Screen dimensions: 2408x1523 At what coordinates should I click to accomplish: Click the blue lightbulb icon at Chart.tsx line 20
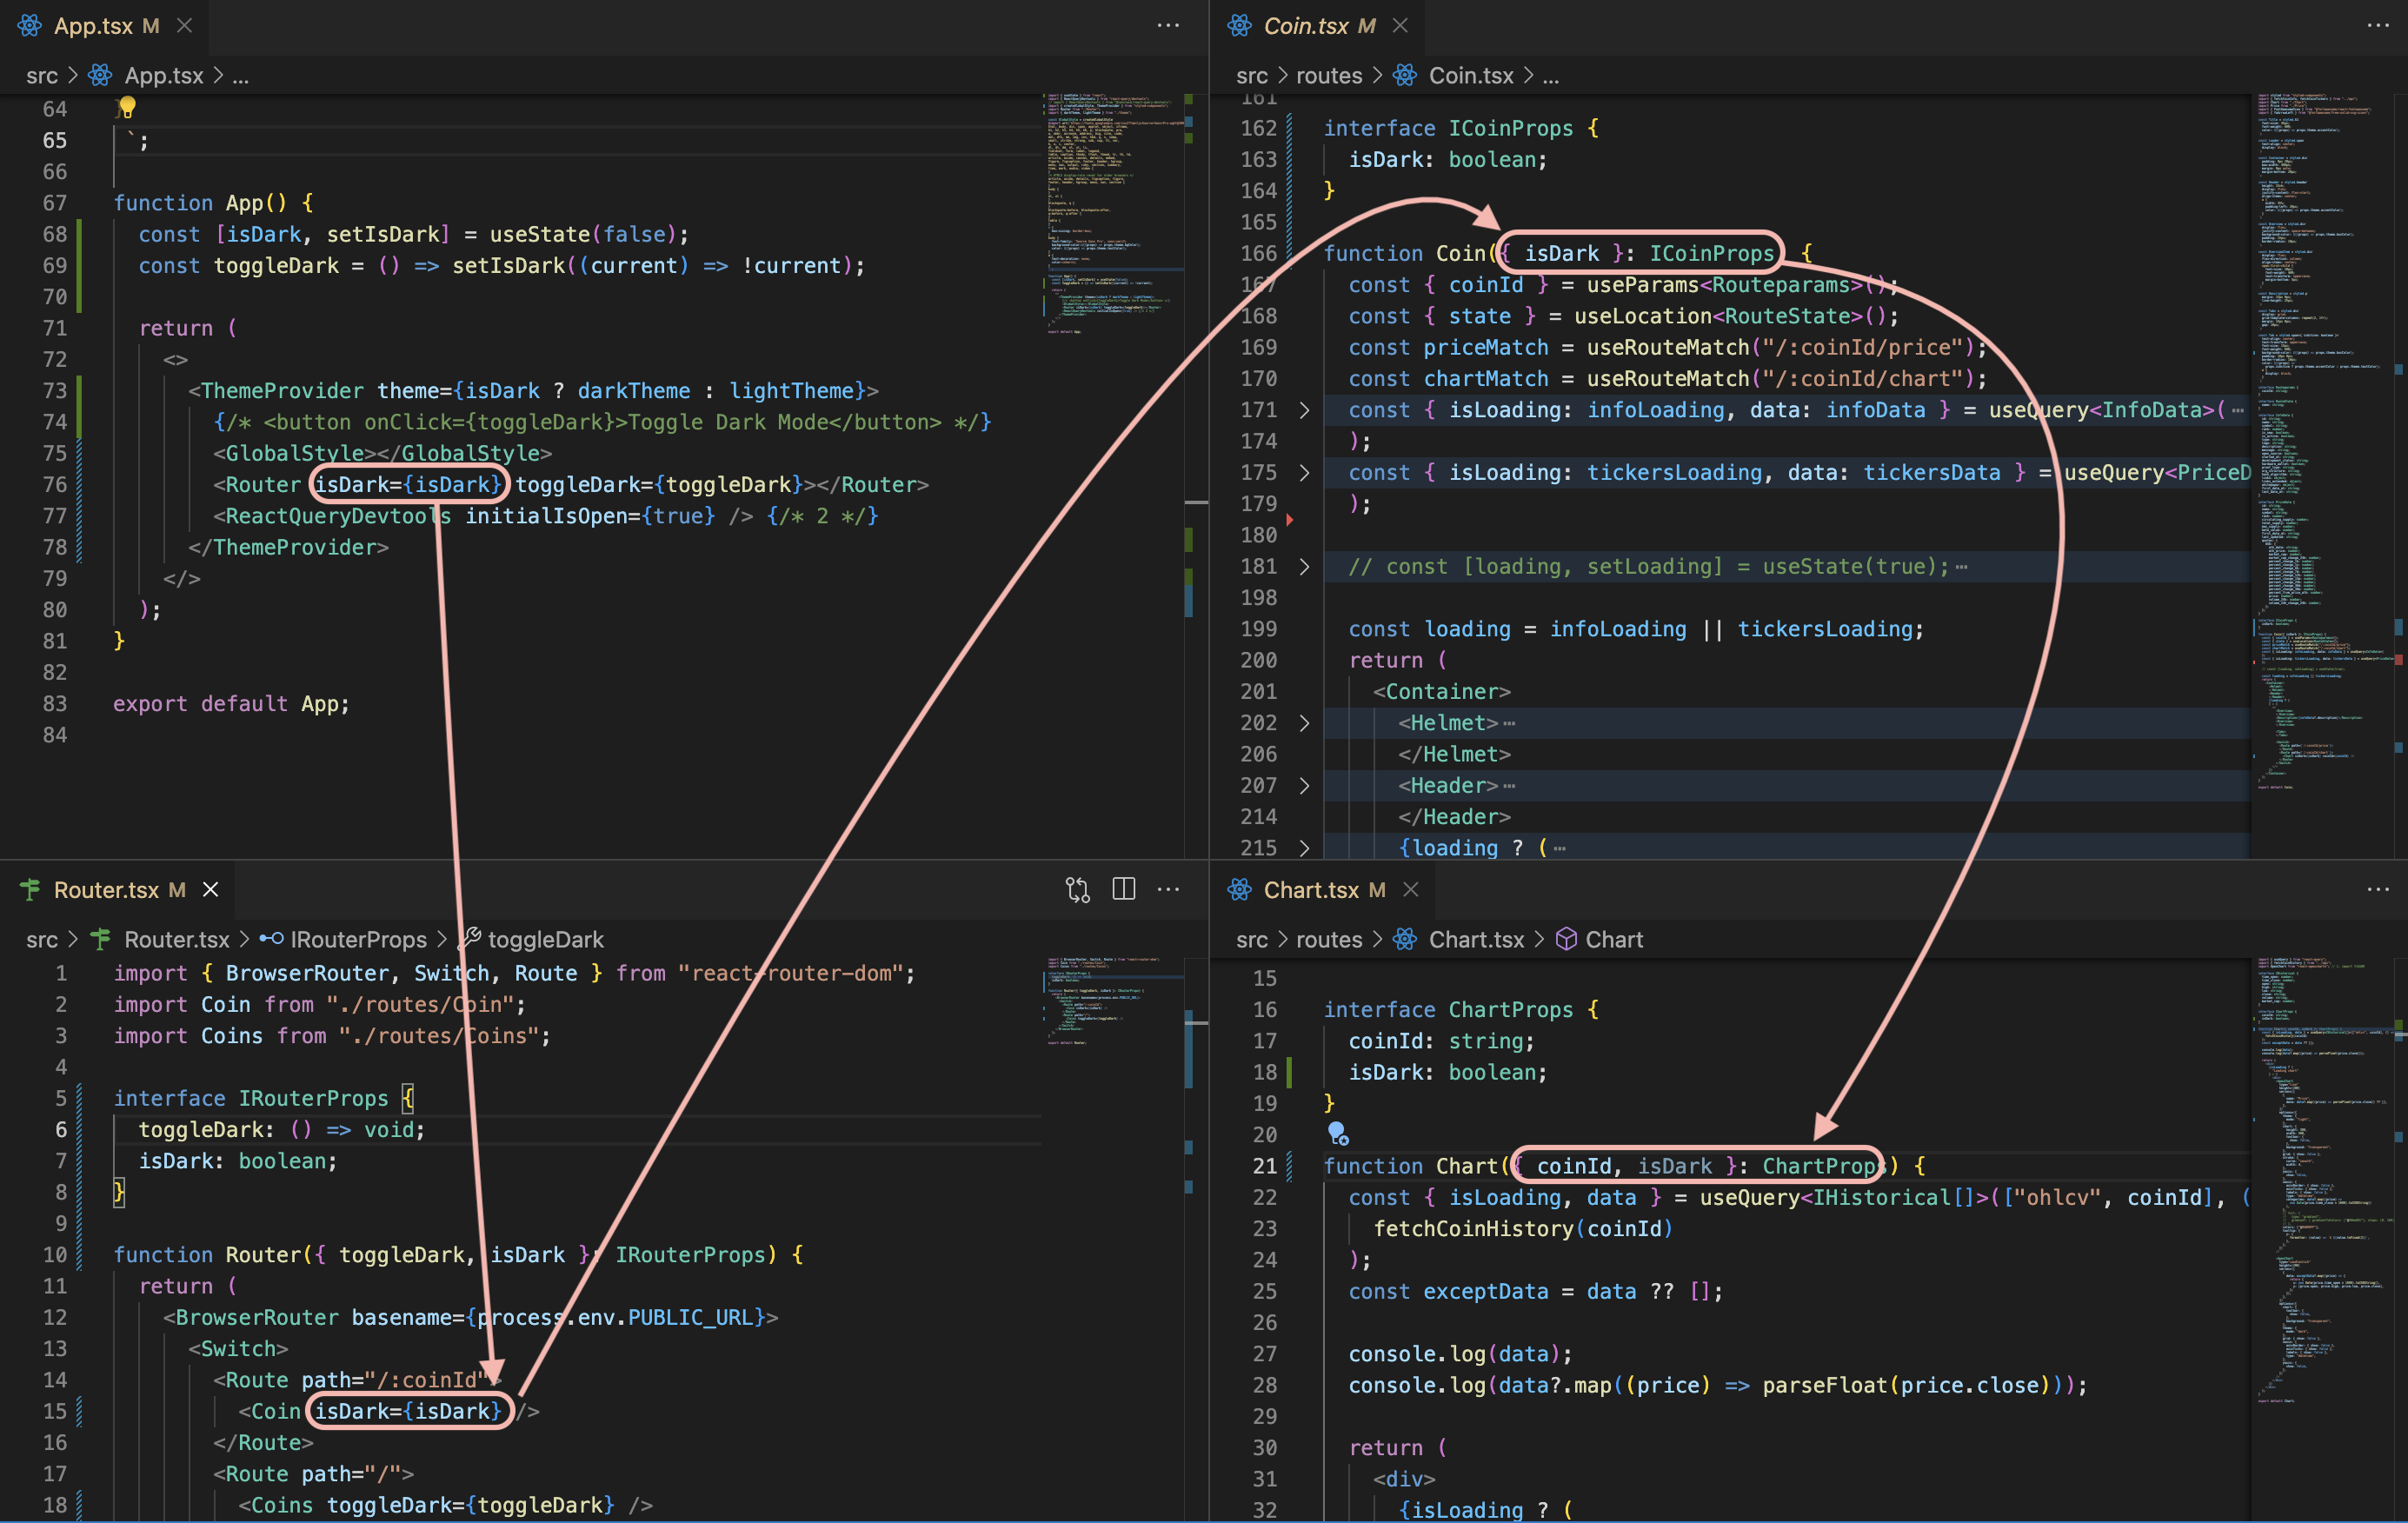click(x=1337, y=1133)
